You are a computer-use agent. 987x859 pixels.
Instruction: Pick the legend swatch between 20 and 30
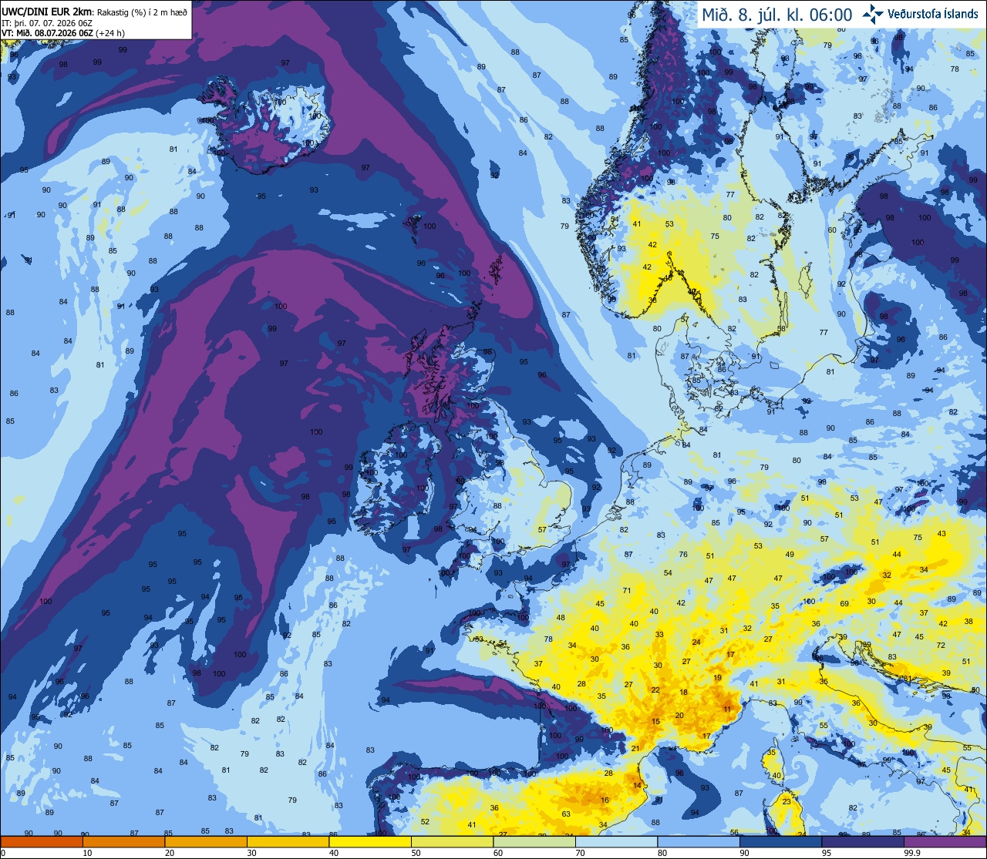click(x=205, y=841)
